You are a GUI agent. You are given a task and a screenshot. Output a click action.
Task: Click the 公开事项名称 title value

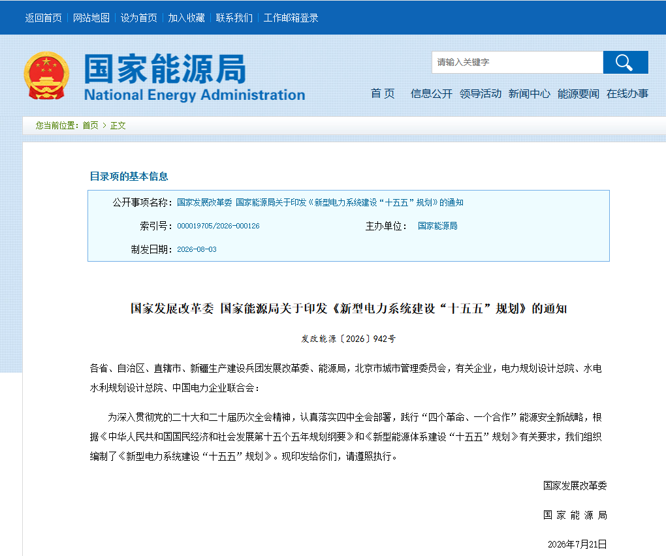coord(320,202)
